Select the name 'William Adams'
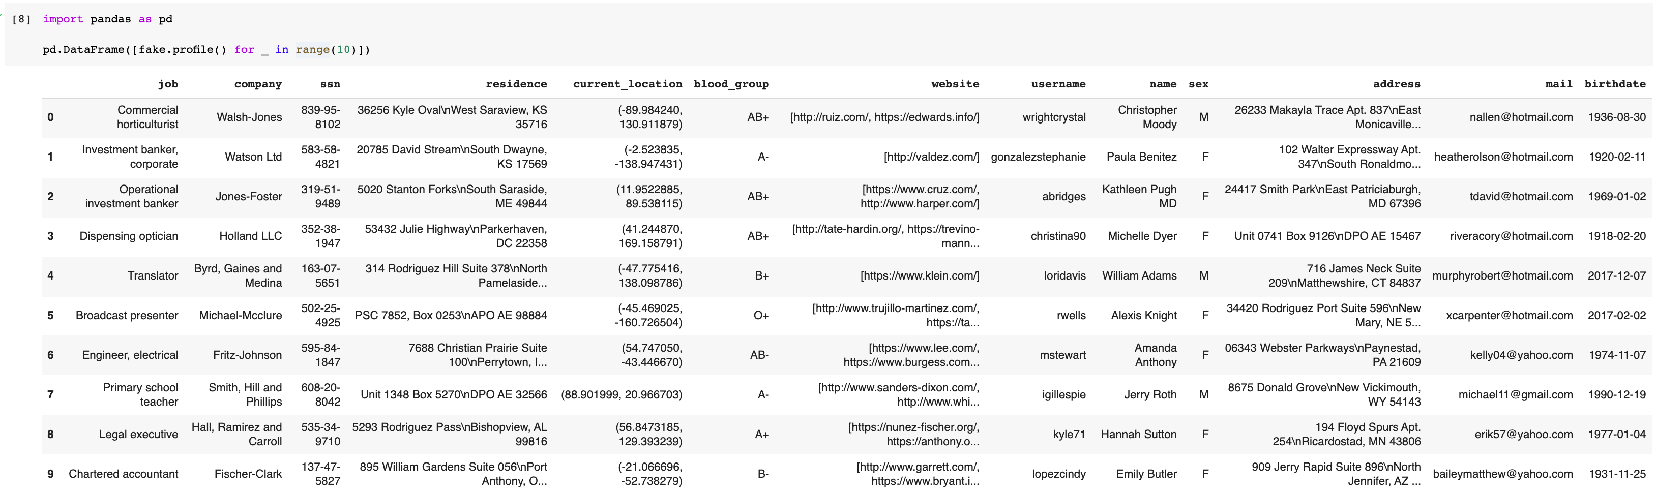1656x494 pixels. [x=1139, y=275]
